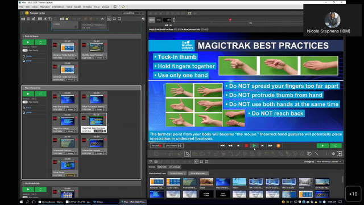
Task: Step back one frame in transport
Action: tap(238, 146)
